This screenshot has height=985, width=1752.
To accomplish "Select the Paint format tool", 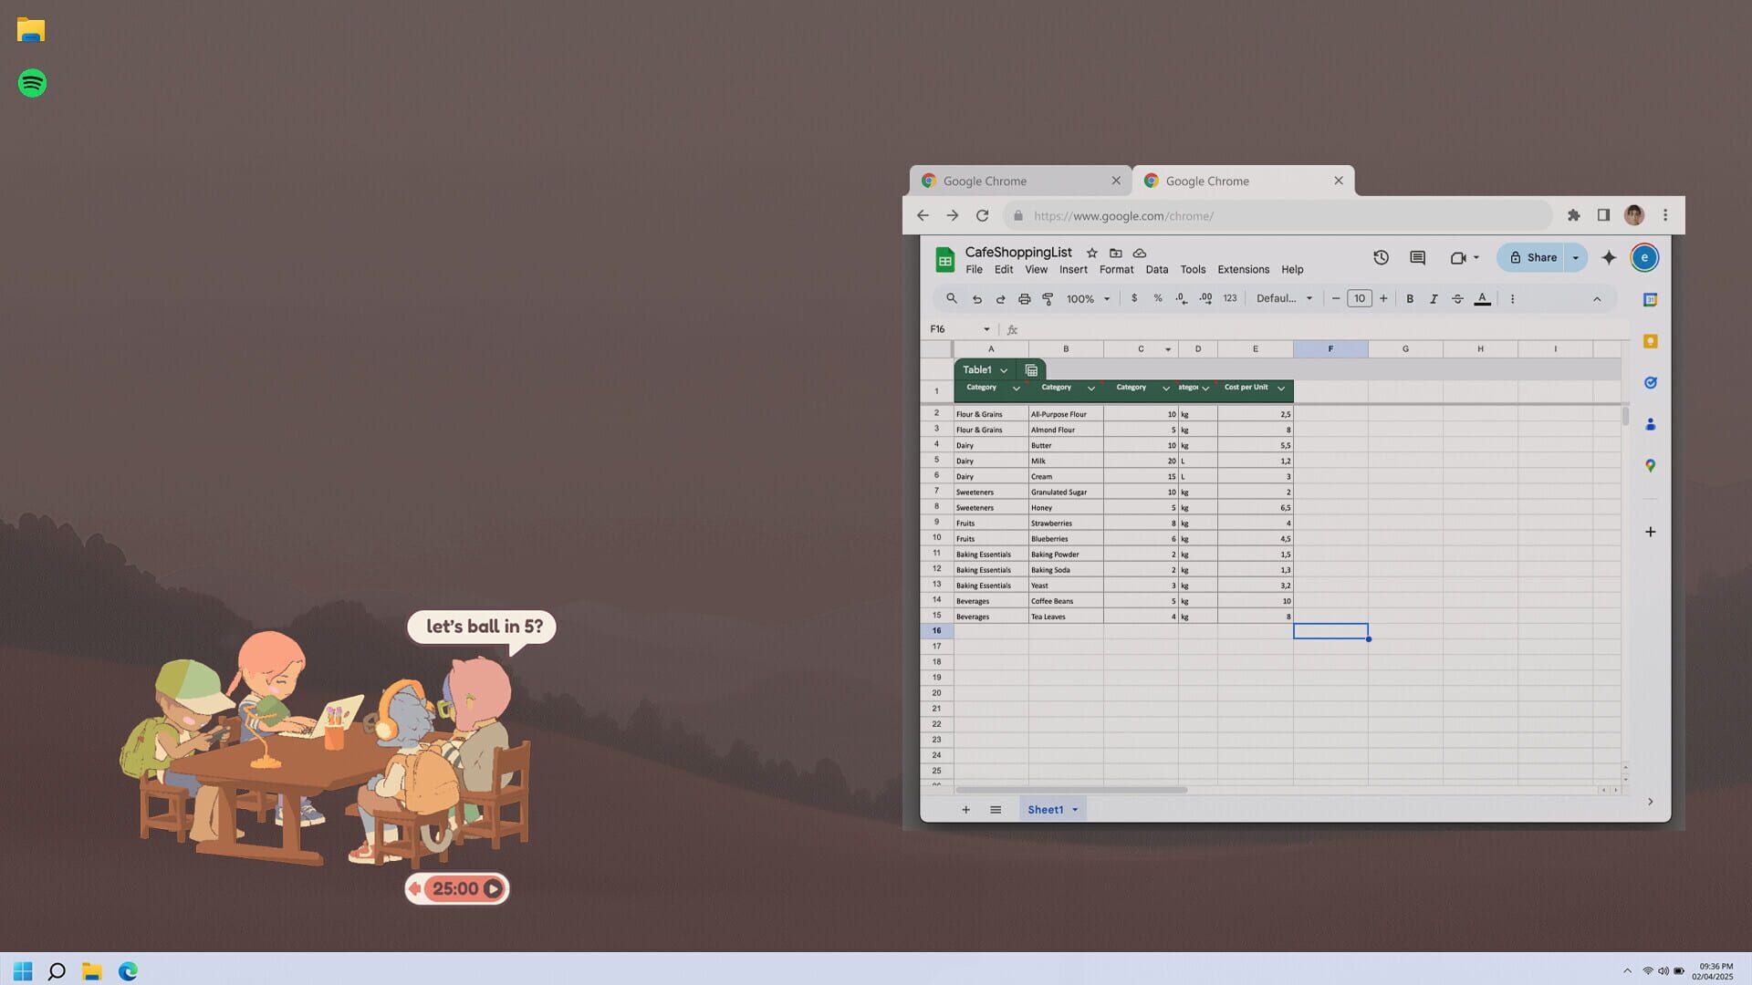I will tap(1048, 298).
